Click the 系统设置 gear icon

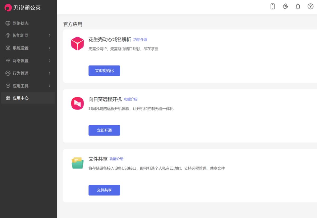7,48
